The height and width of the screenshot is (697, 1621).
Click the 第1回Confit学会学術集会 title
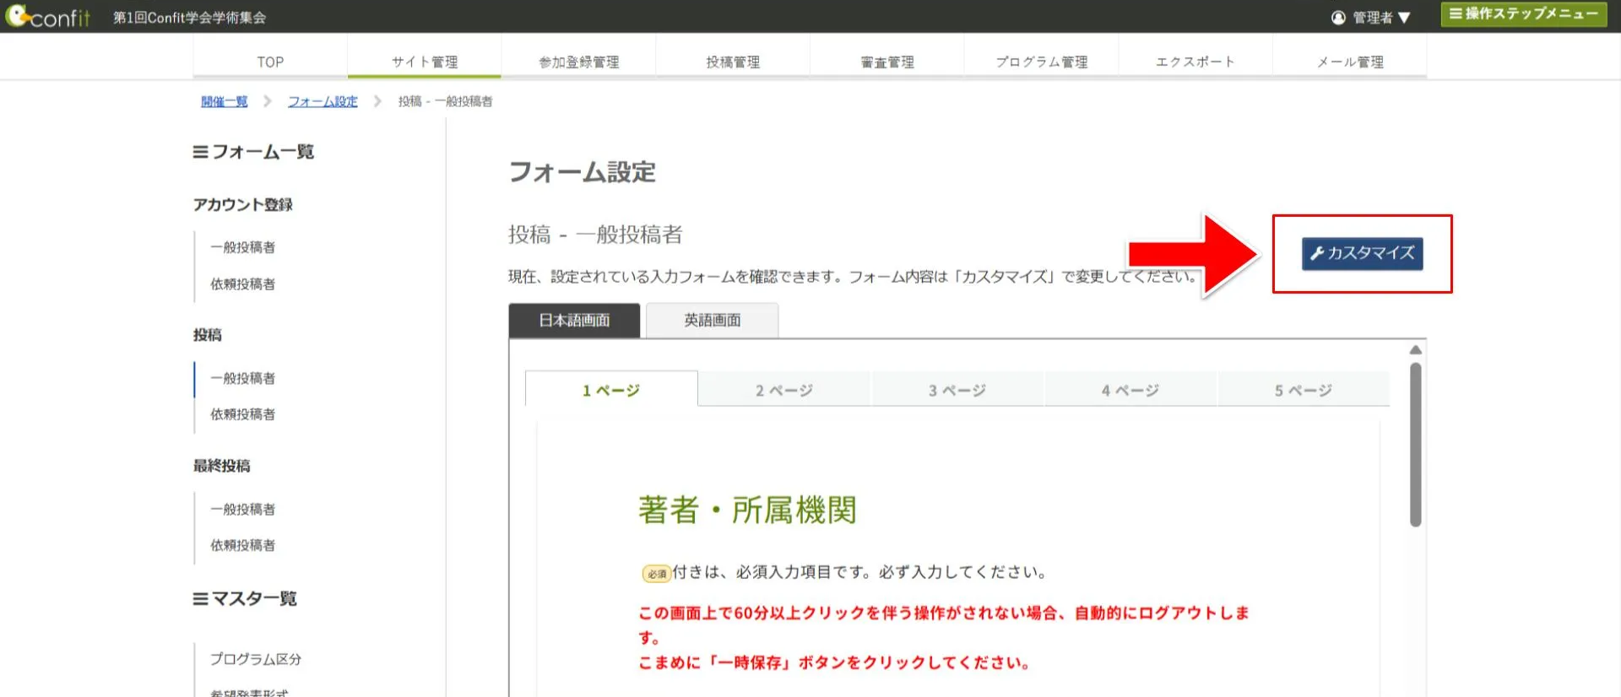[x=190, y=18]
